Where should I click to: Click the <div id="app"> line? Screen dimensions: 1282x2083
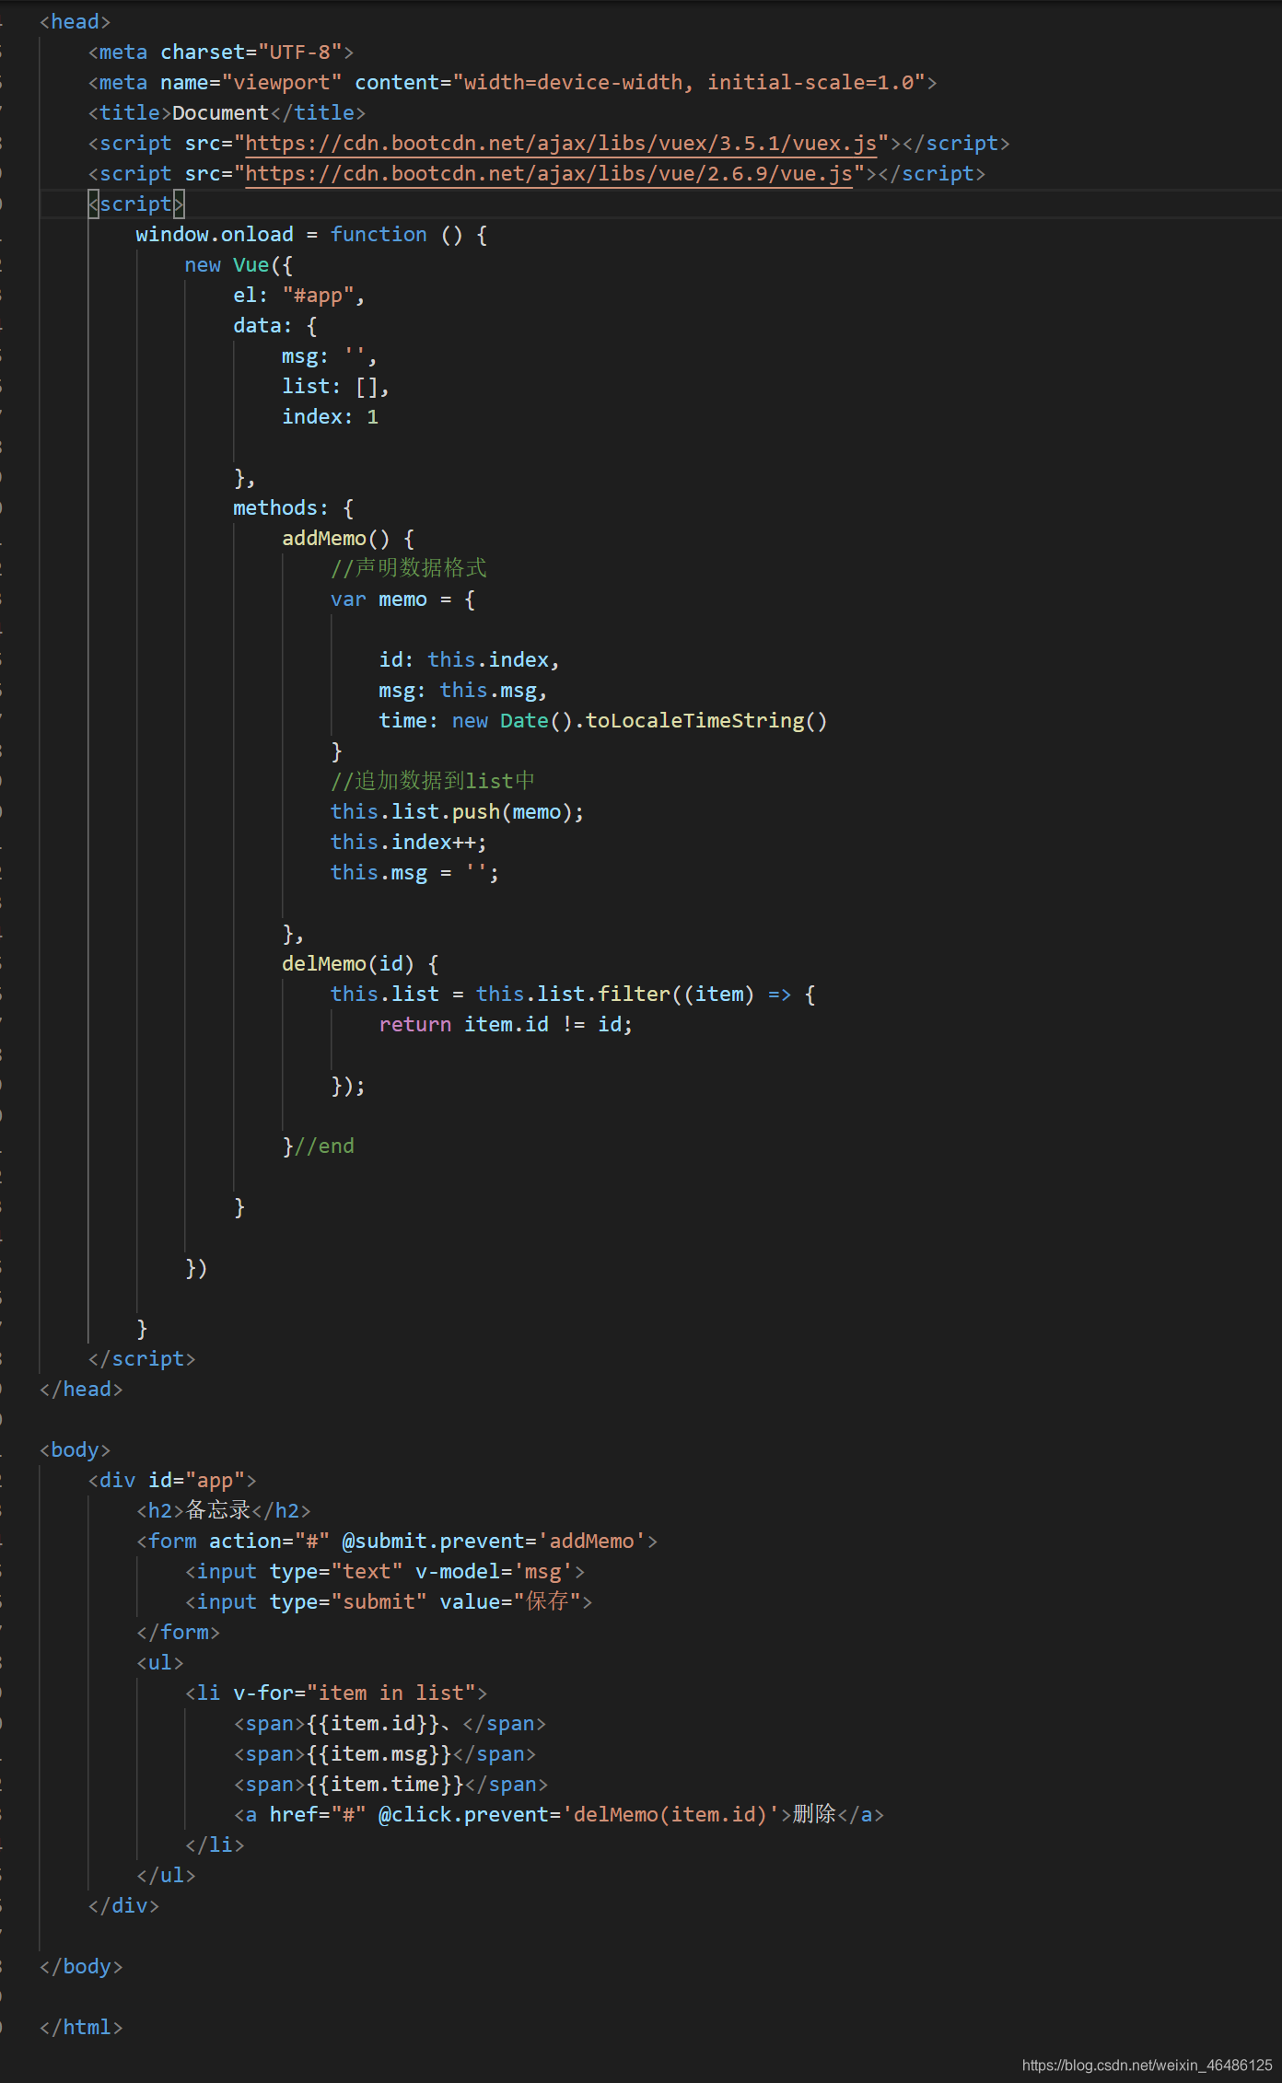(x=172, y=1481)
